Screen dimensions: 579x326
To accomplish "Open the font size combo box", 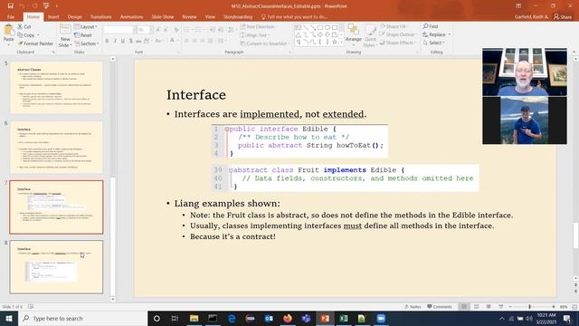I will tap(145, 30).
